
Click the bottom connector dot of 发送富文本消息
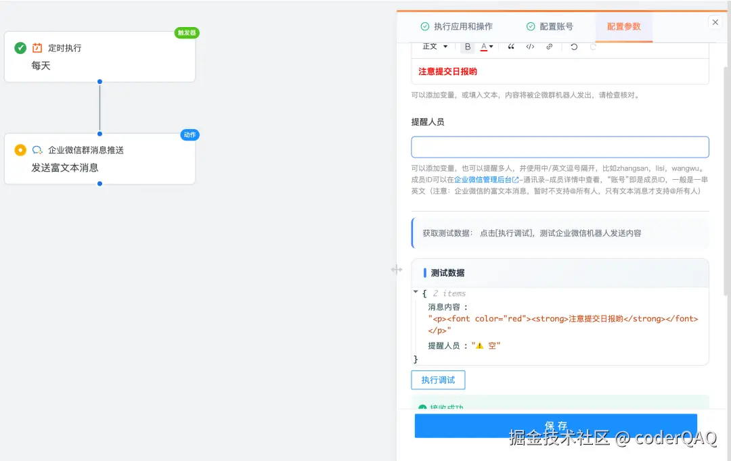point(99,184)
